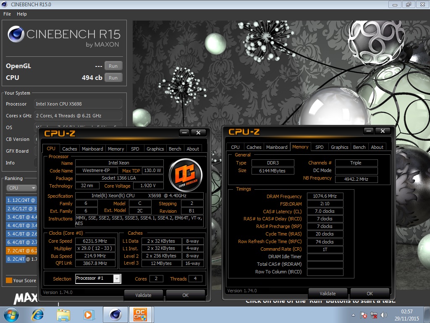Click Multiplier value x 29.0 ( 12 - 33 )
The image size is (430, 323).
(x=95, y=249)
